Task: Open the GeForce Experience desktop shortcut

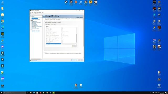Action: (x=2, y=34)
